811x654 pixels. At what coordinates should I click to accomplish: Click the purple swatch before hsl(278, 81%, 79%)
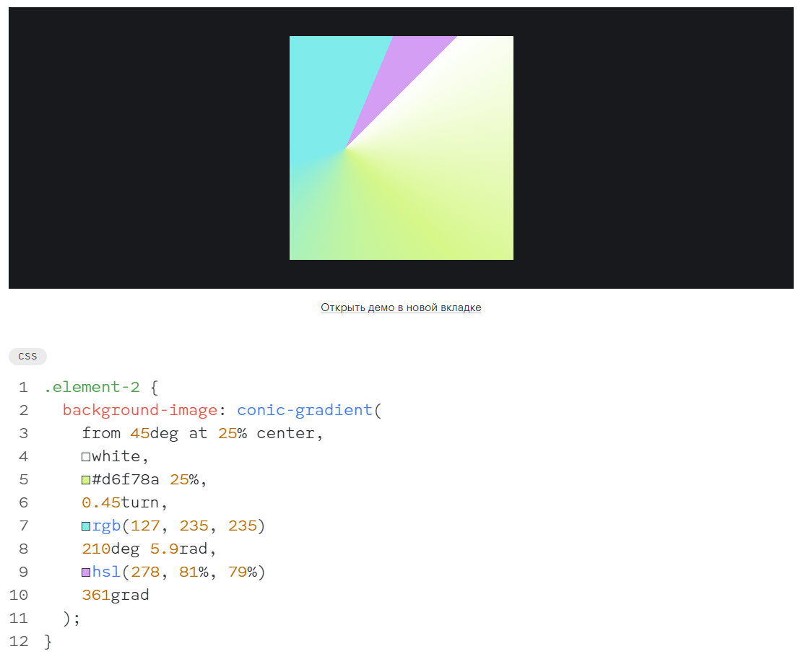tap(86, 572)
